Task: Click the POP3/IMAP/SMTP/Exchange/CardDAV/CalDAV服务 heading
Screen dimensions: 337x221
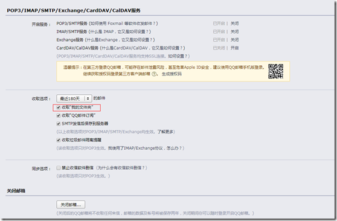Action: (x=74, y=10)
